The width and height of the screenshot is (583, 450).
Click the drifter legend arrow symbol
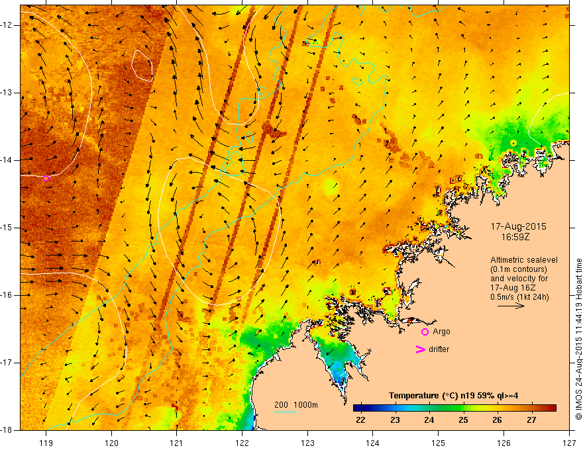pyautogui.click(x=420, y=349)
